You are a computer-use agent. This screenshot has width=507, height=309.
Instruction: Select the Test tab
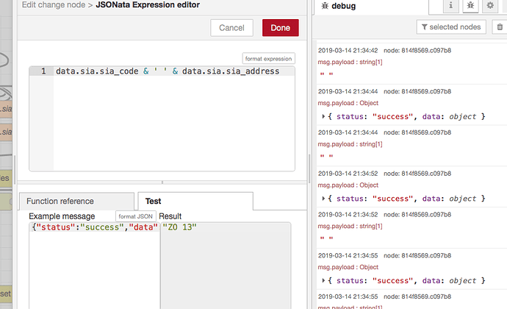point(195,201)
